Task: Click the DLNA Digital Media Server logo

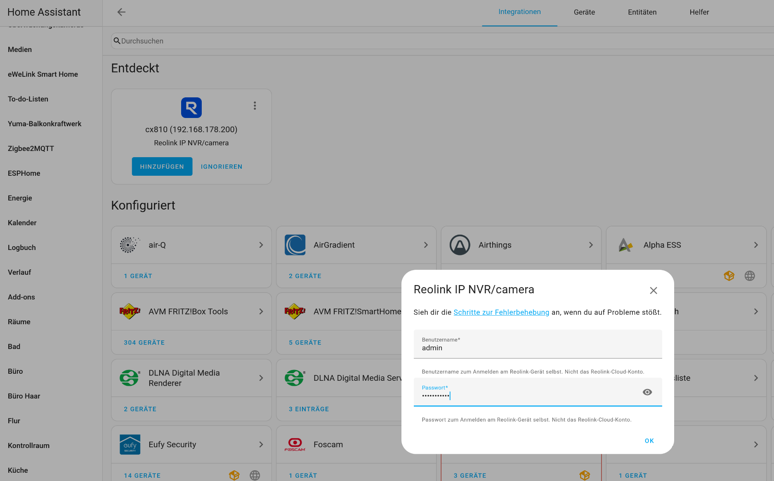Action: click(295, 378)
